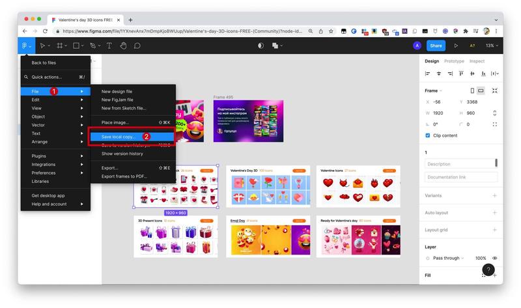This screenshot has height=308, width=521.
Task: Select Valentine Icons frame thumbnail
Action: click(x=358, y=186)
